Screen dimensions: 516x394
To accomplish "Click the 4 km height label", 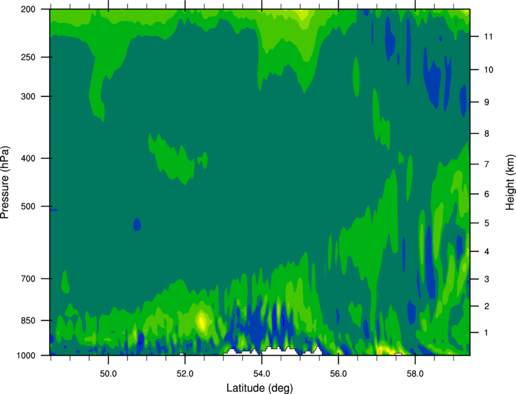I will [487, 252].
